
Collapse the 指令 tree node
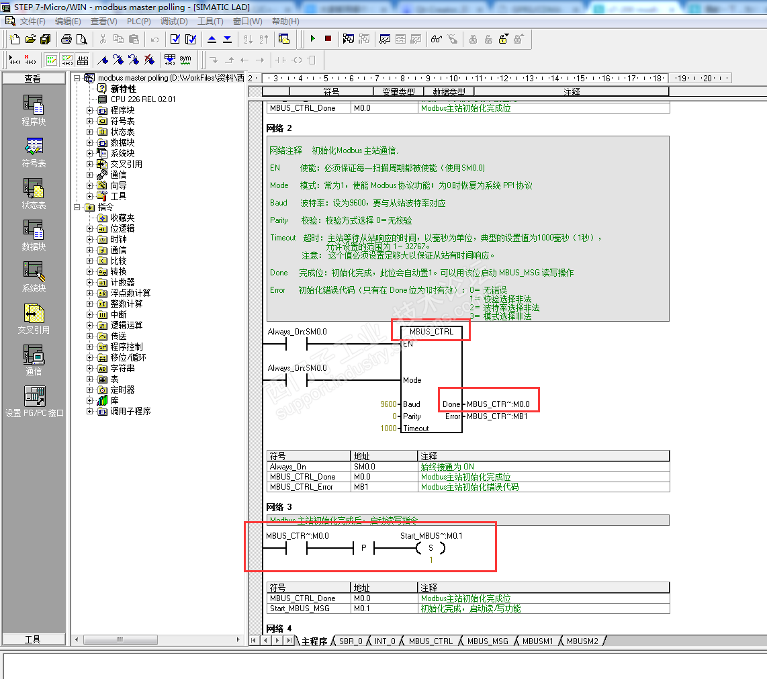click(77, 207)
